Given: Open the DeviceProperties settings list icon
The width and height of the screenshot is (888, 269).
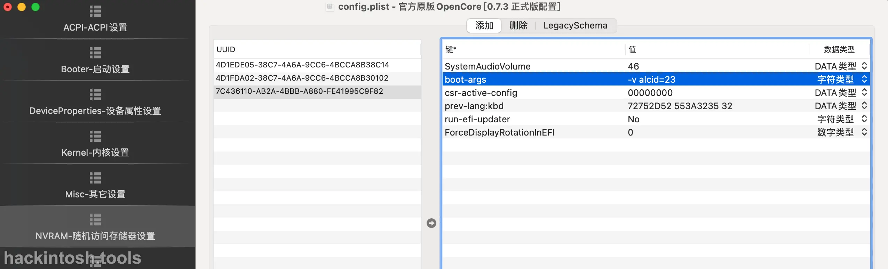Looking at the screenshot, I should coord(95,95).
